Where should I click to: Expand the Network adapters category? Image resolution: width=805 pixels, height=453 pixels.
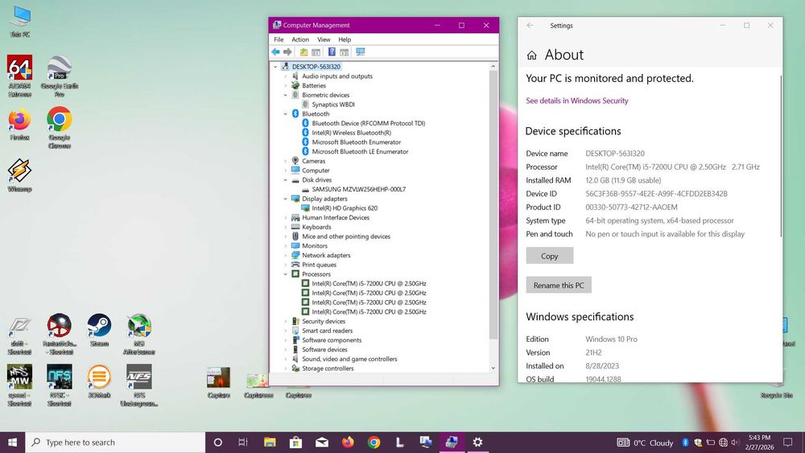tap(286, 255)
